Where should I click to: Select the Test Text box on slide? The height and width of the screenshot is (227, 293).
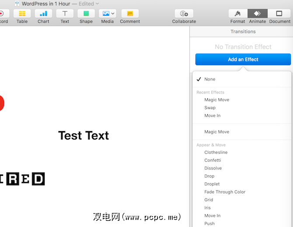[x=84, y=136]
